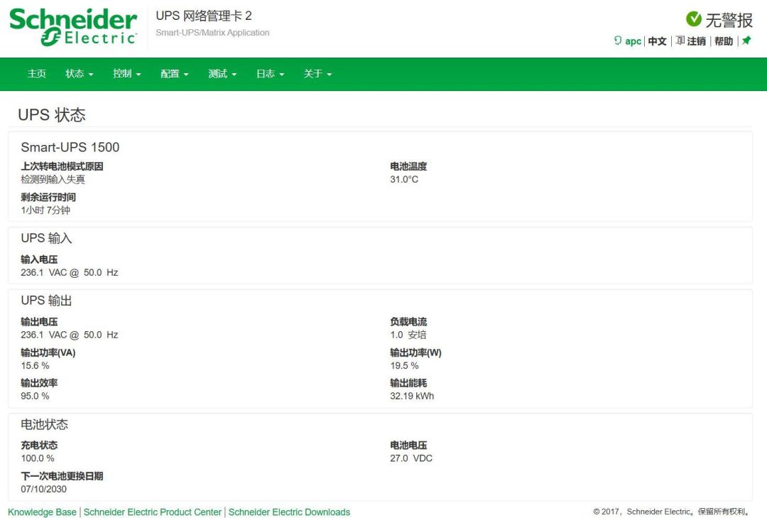Open the 帮助 help link

pos(724,41)
